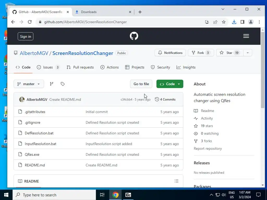Open the Pull requests tab

pyautogui.click(x=80, y=67)
